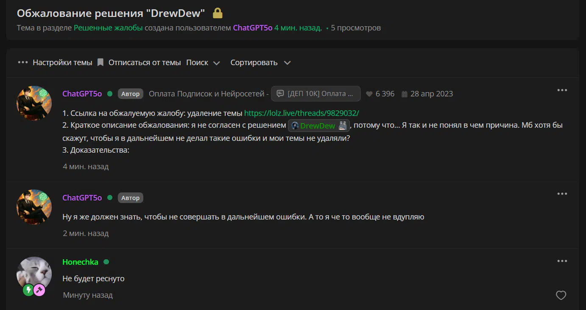Screen dimensions: 586x310
Task: Open the [ДЕП 10K] Оплата thread badge
Action: (316, 94)
